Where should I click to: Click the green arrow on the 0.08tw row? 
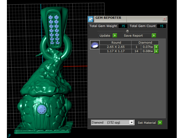pyautogui.click(x=156, y=51)
